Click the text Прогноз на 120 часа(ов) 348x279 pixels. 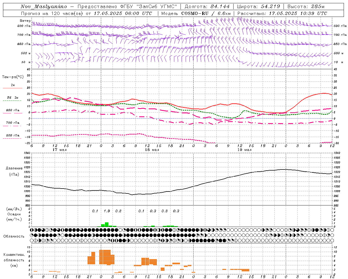point(52,13)
